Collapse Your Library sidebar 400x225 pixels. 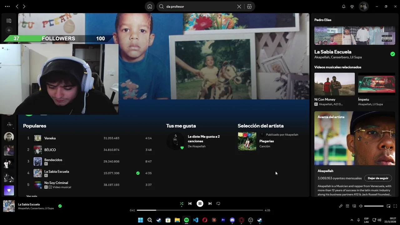pos(9,21)
